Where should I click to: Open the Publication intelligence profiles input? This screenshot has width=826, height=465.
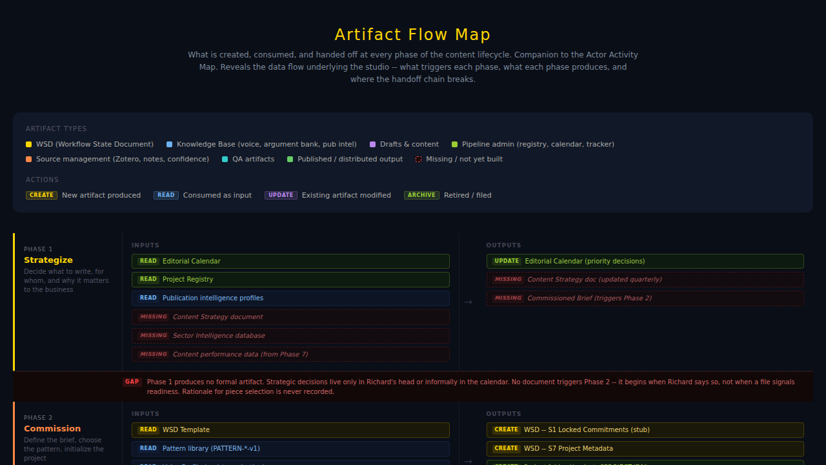click(x=290, y=298)
